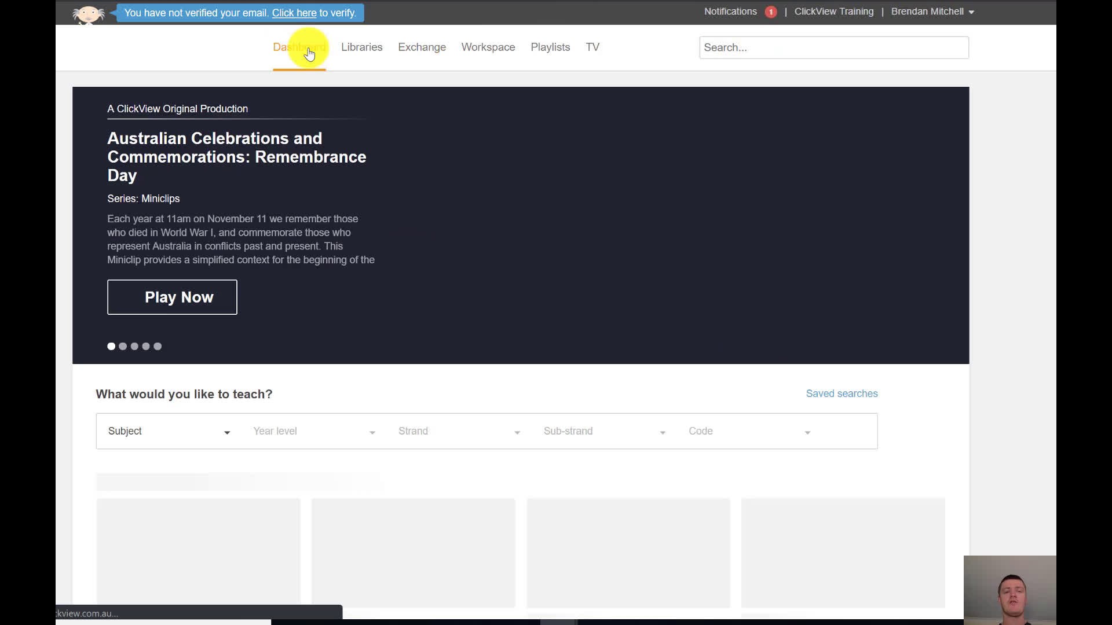Expand the Year level dropdown

point(314,431)
